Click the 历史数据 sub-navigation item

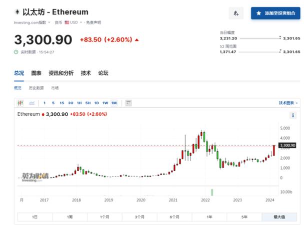pyautogui.click(x=36, y=88)
